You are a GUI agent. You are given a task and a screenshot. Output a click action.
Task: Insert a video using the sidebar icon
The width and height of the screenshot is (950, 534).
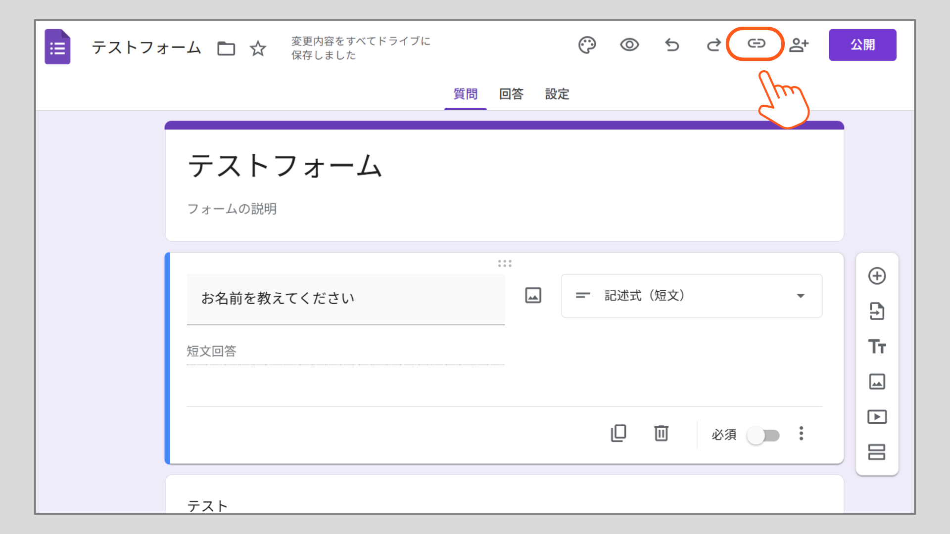click(877, 417)
